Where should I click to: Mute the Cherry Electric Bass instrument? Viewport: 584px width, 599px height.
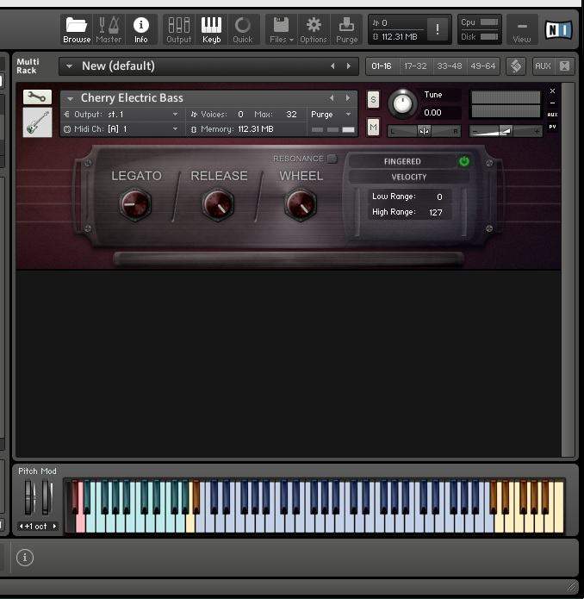tap(373, 128)
